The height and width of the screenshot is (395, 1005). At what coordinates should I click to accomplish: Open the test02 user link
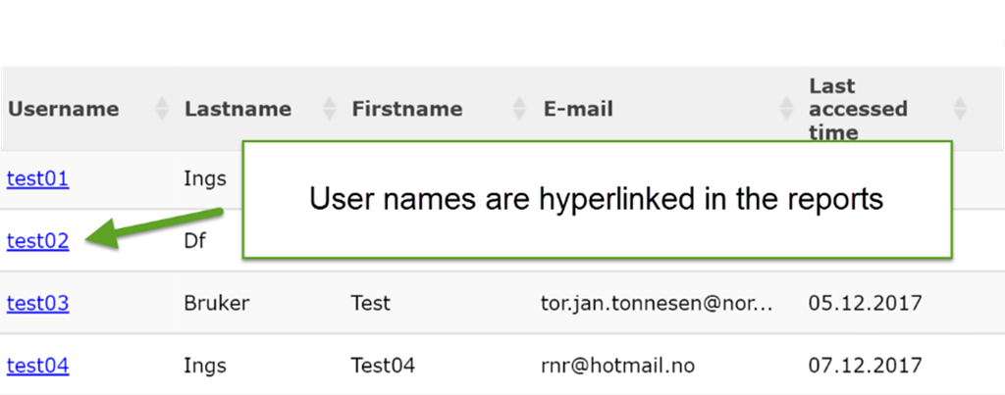pyautogui.click(x=37, y=240)
